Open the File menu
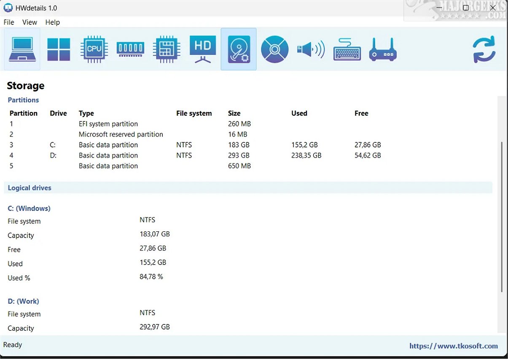 pos(9,22)
